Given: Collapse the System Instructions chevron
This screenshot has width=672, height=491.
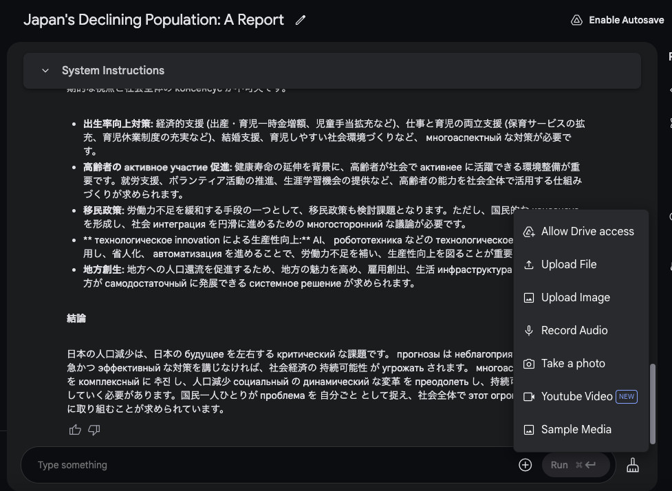Looking at the screenshot, I should 45,70.
